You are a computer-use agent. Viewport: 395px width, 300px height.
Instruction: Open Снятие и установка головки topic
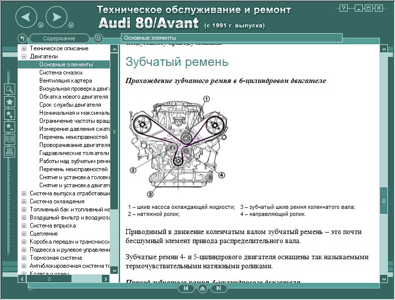75,177
